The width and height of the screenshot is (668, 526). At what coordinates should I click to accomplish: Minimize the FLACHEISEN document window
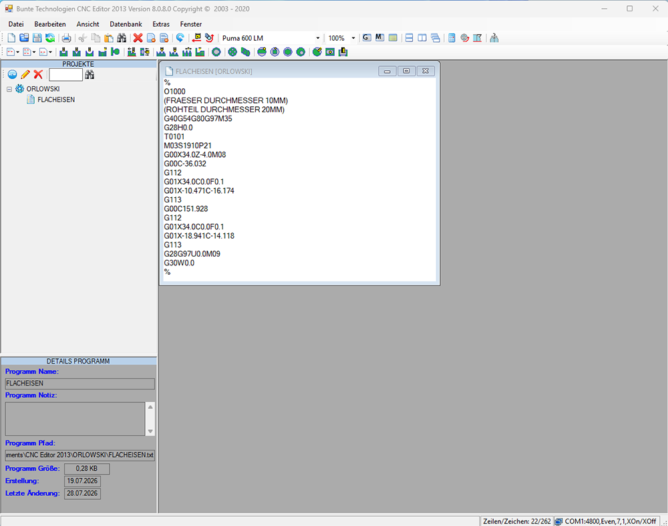coord(387,72)
